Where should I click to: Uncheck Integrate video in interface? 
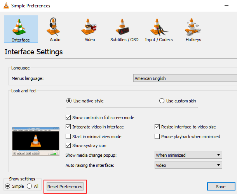69,127
